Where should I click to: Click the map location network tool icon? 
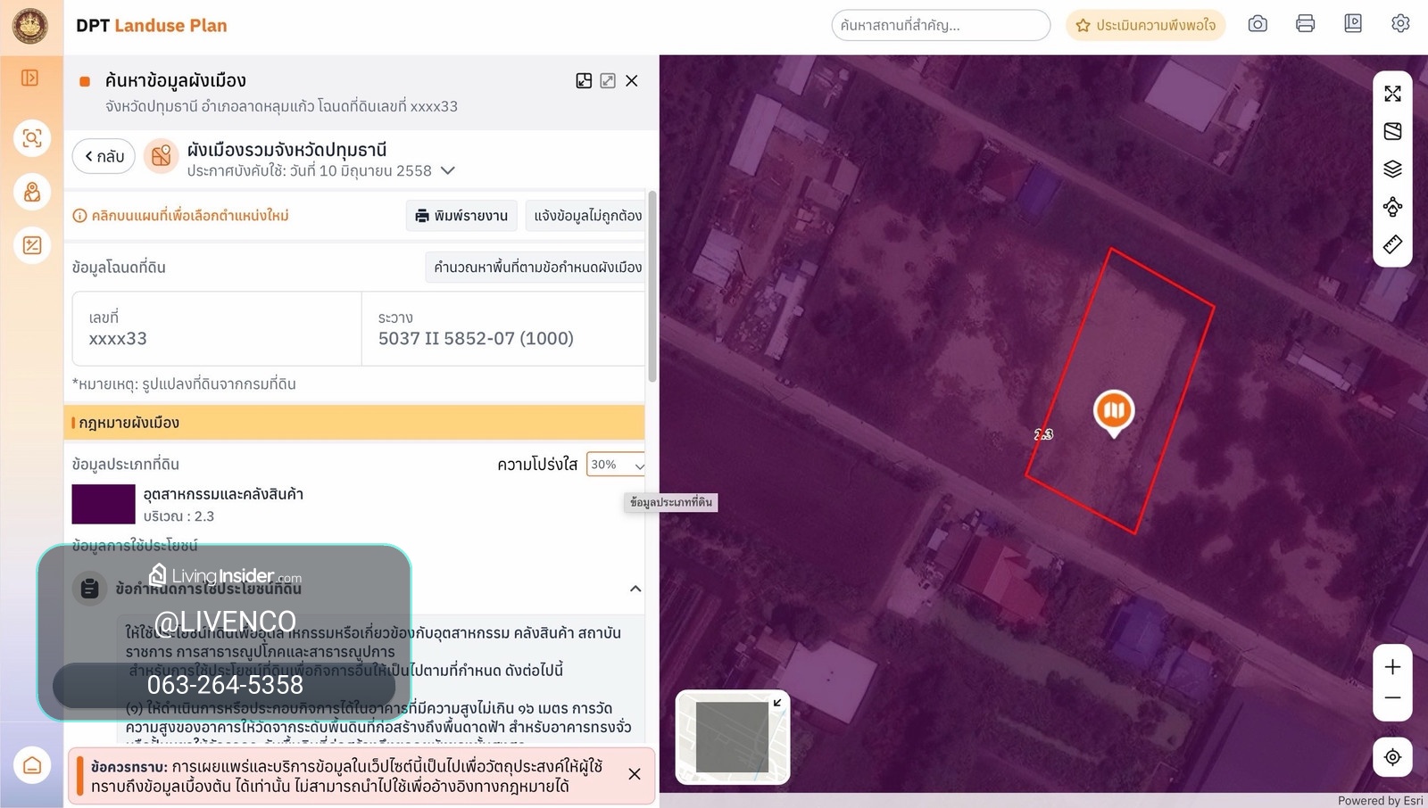coord(1392,207)
